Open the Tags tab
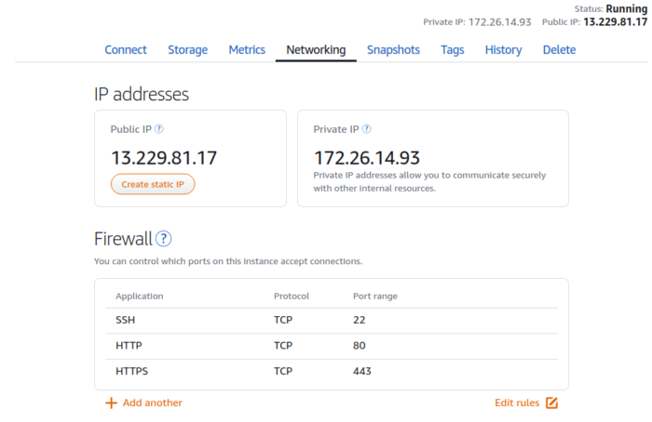Viewport: 652px width, 422px height. point(453,50)
